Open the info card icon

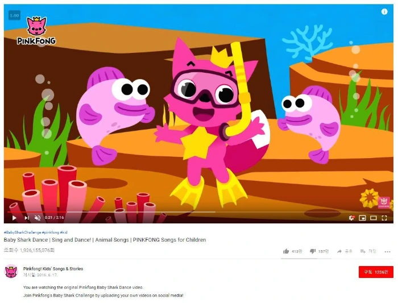[384, 12]
